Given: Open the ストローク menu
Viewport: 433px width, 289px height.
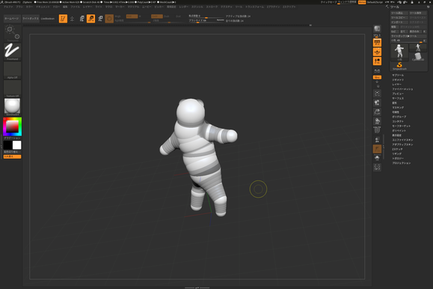Looking at the screenshot, I should [x=212, y=7].
